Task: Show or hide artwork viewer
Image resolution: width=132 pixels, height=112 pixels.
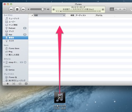Action: 26,84
